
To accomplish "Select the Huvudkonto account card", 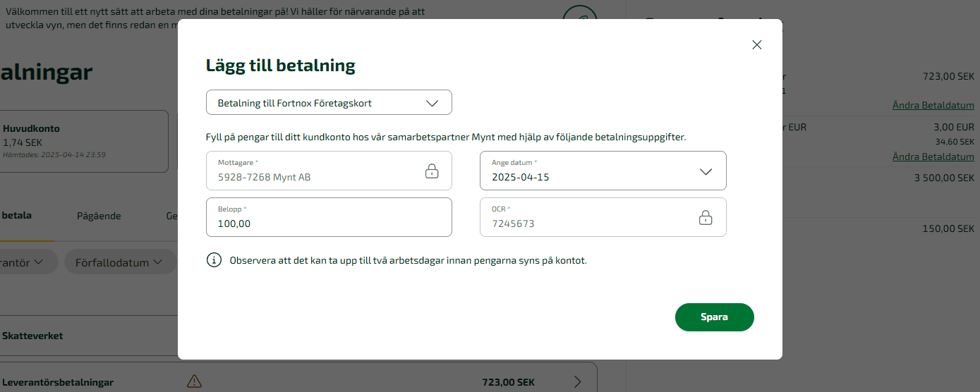I will (84, 141).
